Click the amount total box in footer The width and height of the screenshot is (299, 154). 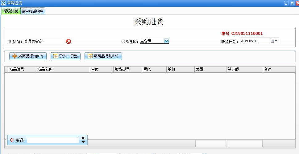coord(245,144)
